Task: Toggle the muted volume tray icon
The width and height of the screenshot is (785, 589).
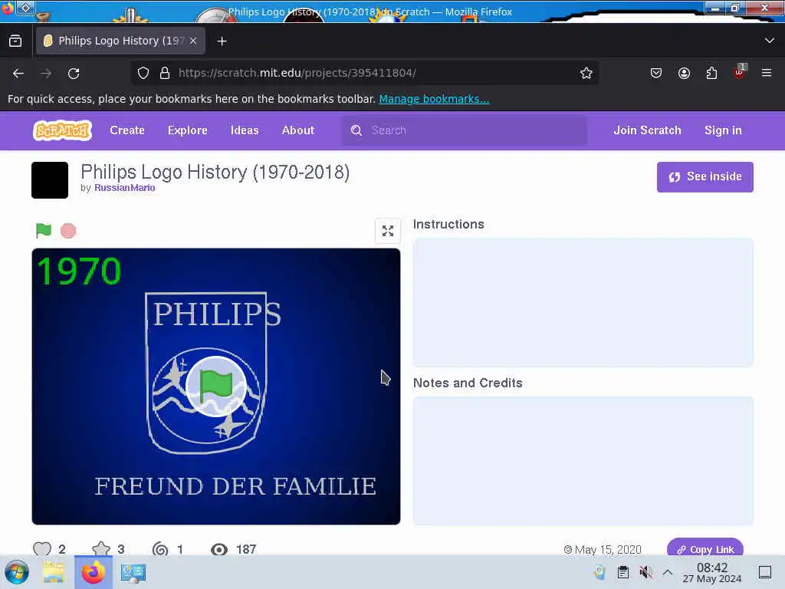Action: pyautogui.click(x=645, y=572)
